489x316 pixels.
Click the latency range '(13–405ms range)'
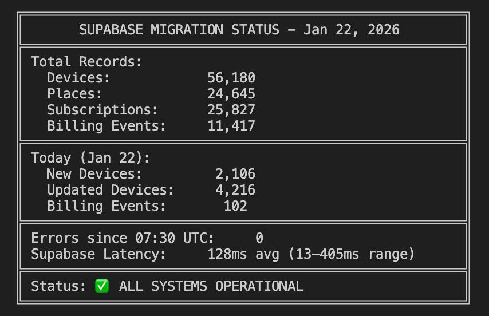point(352,254)
